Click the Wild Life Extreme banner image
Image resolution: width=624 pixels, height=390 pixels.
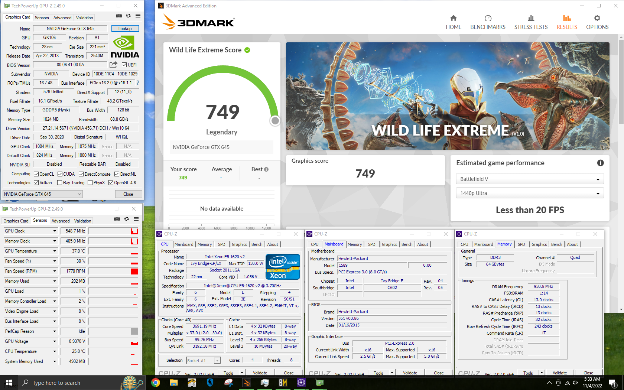pos(448,96)
